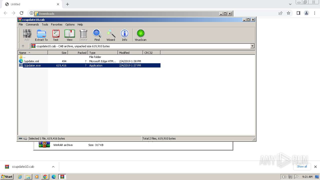
Task: Open the Commands menu
Action: click(32, 24)
